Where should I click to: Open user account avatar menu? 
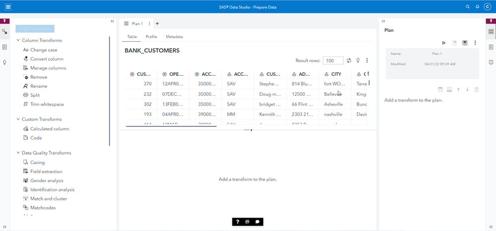pos(487,7)
